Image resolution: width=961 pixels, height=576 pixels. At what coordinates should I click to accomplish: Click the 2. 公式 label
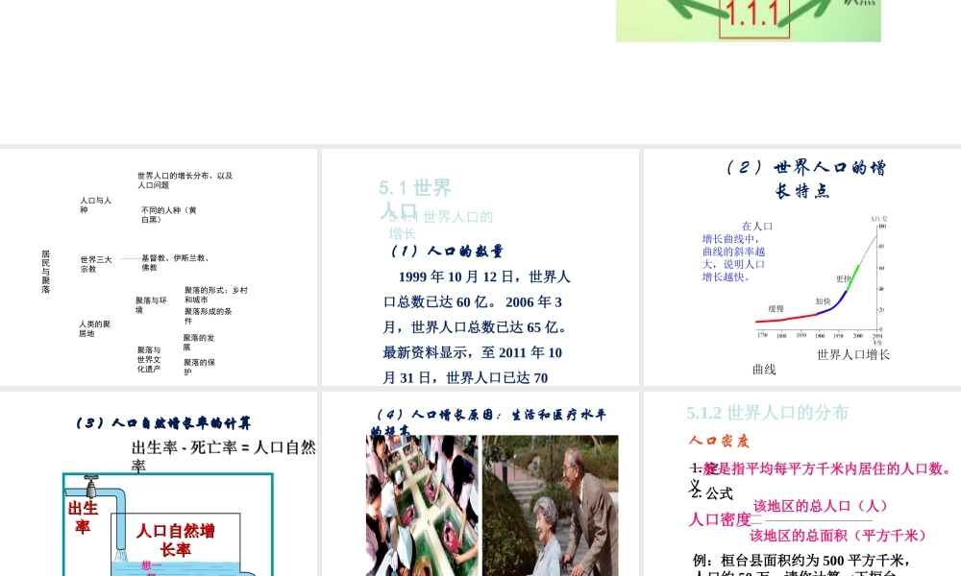712,492
